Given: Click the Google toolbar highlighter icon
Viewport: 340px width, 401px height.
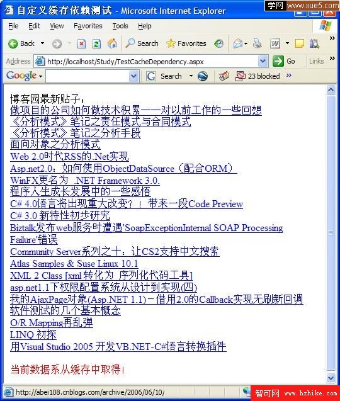Looking at the screenshot, I should [224, 76].
